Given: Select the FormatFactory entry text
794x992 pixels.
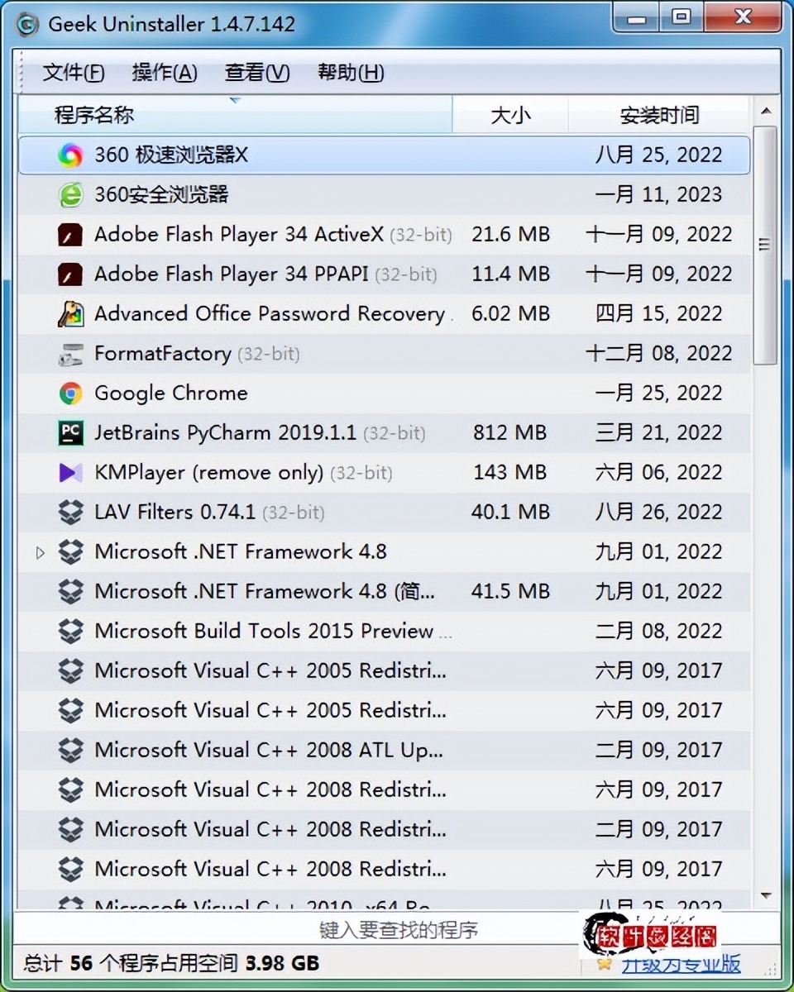Looking at the screenshot, I should click(163, 354).
